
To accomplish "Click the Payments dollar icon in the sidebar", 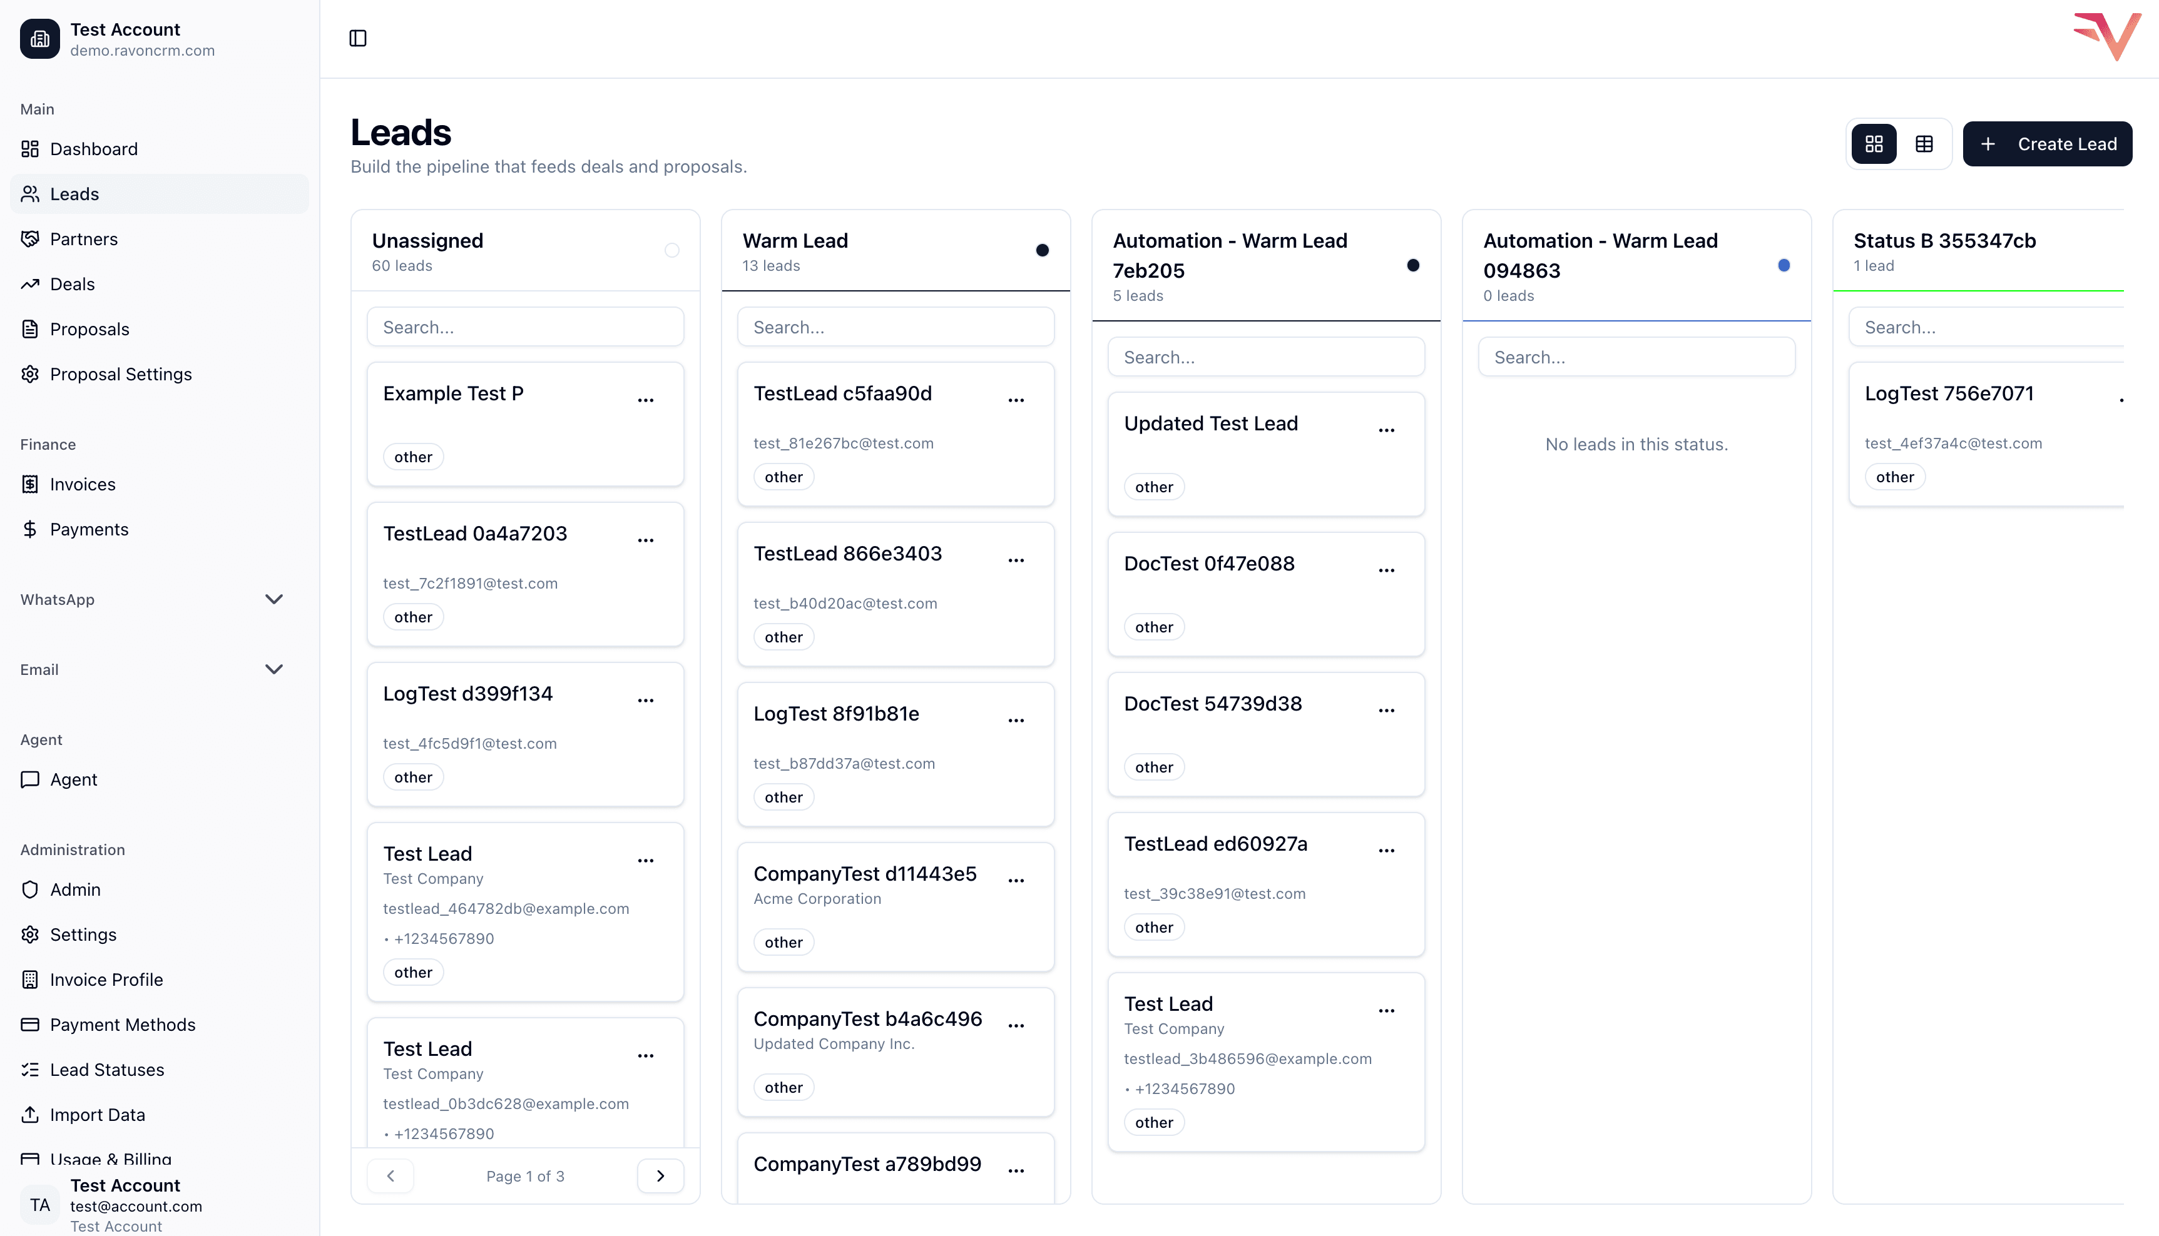I will tap(31, 529).
